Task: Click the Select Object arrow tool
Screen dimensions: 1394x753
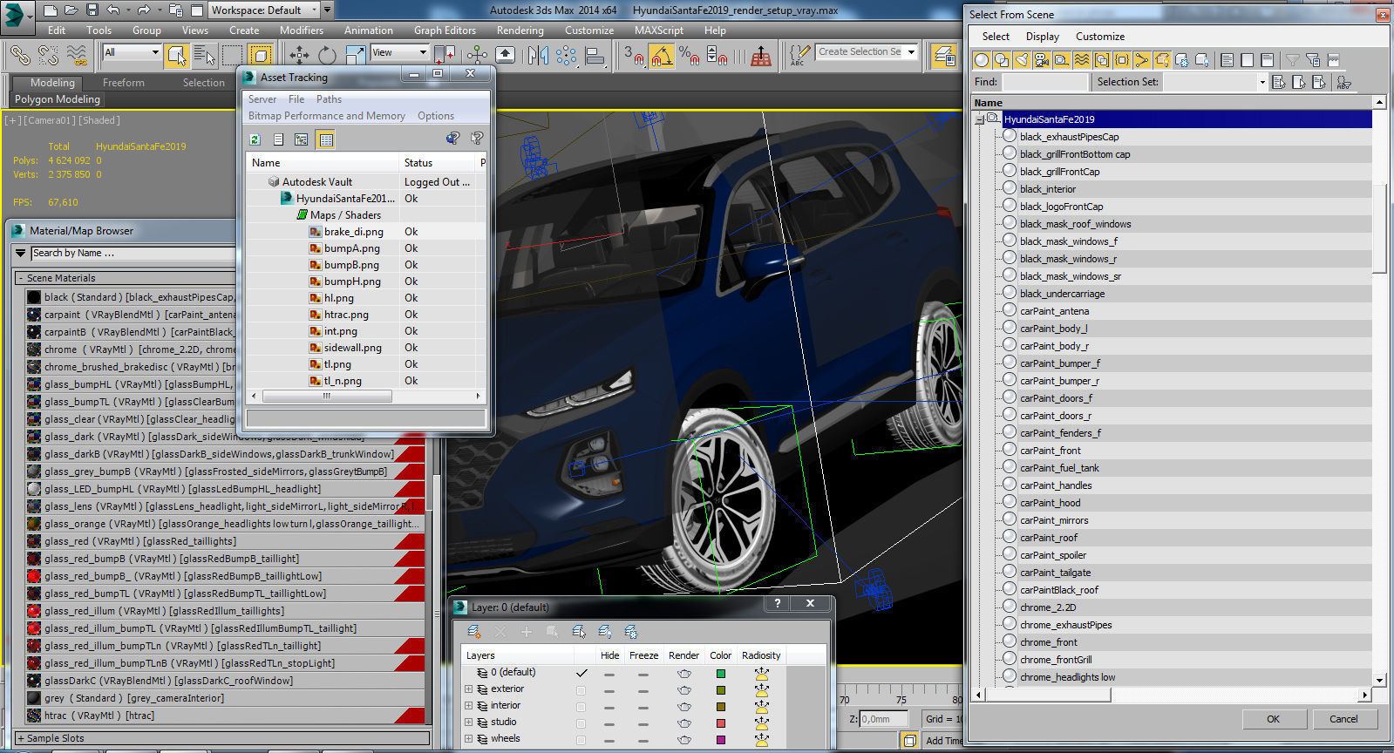Action: (177, 56)
